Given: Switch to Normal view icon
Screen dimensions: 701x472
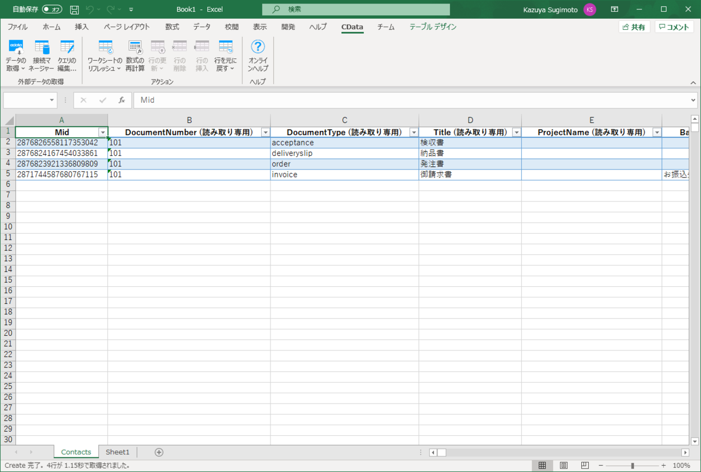Looking at the screenshot, I should tap(542, 466).
